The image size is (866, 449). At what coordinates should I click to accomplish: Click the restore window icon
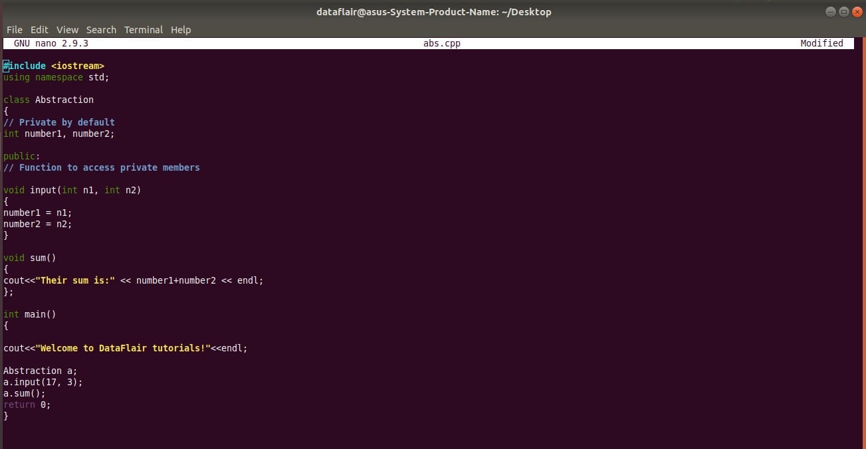coord(844,11)
